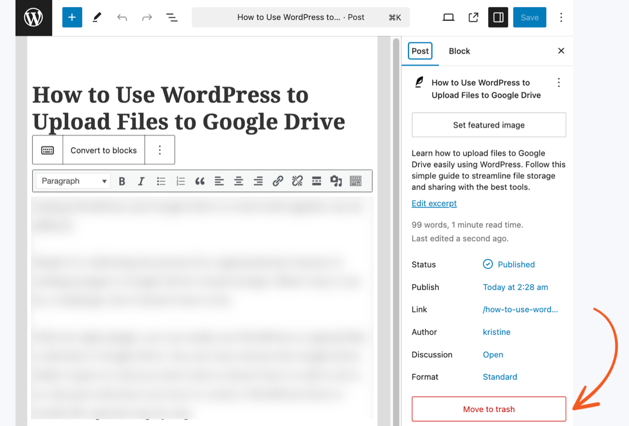Undo the last change
Viewport: 629px width, 426px height.
pos(122,17)
